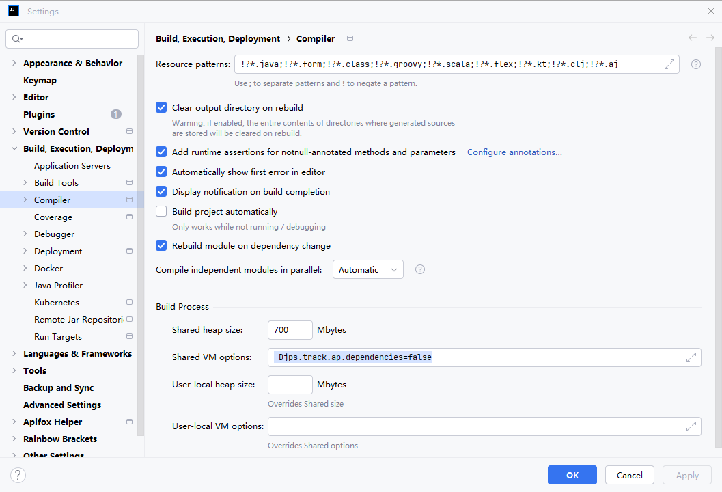722x492 pixels.
Task: Expand the Docker node
Action: click(25, 268)
